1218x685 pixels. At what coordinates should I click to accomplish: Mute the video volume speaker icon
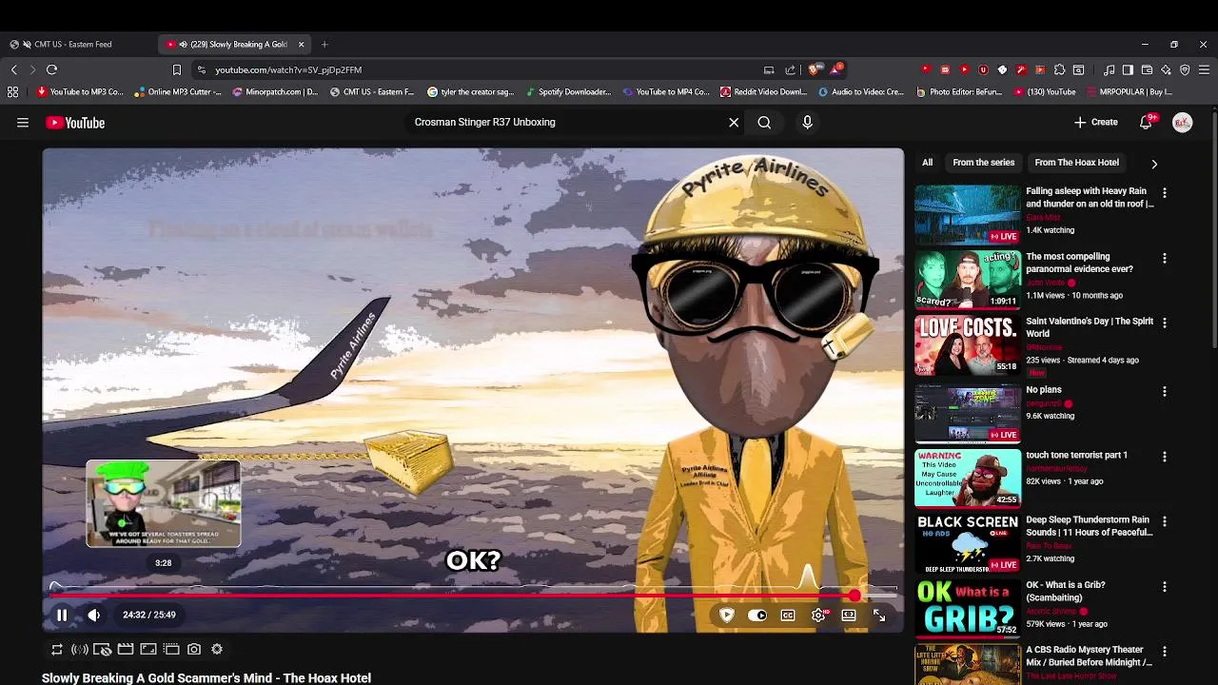pos(93,616)
